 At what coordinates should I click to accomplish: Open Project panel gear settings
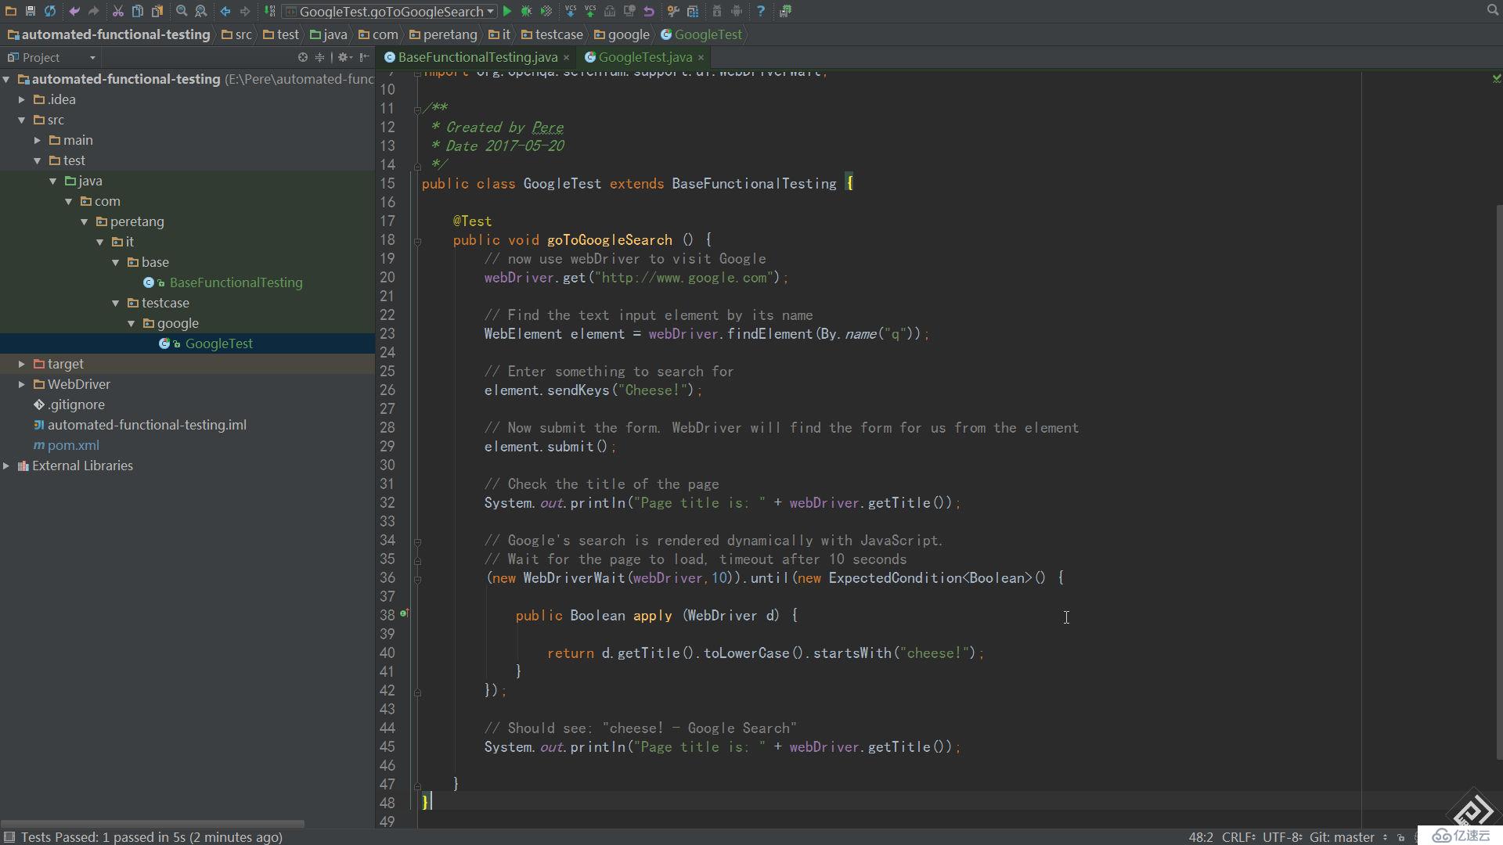point(344,57)
